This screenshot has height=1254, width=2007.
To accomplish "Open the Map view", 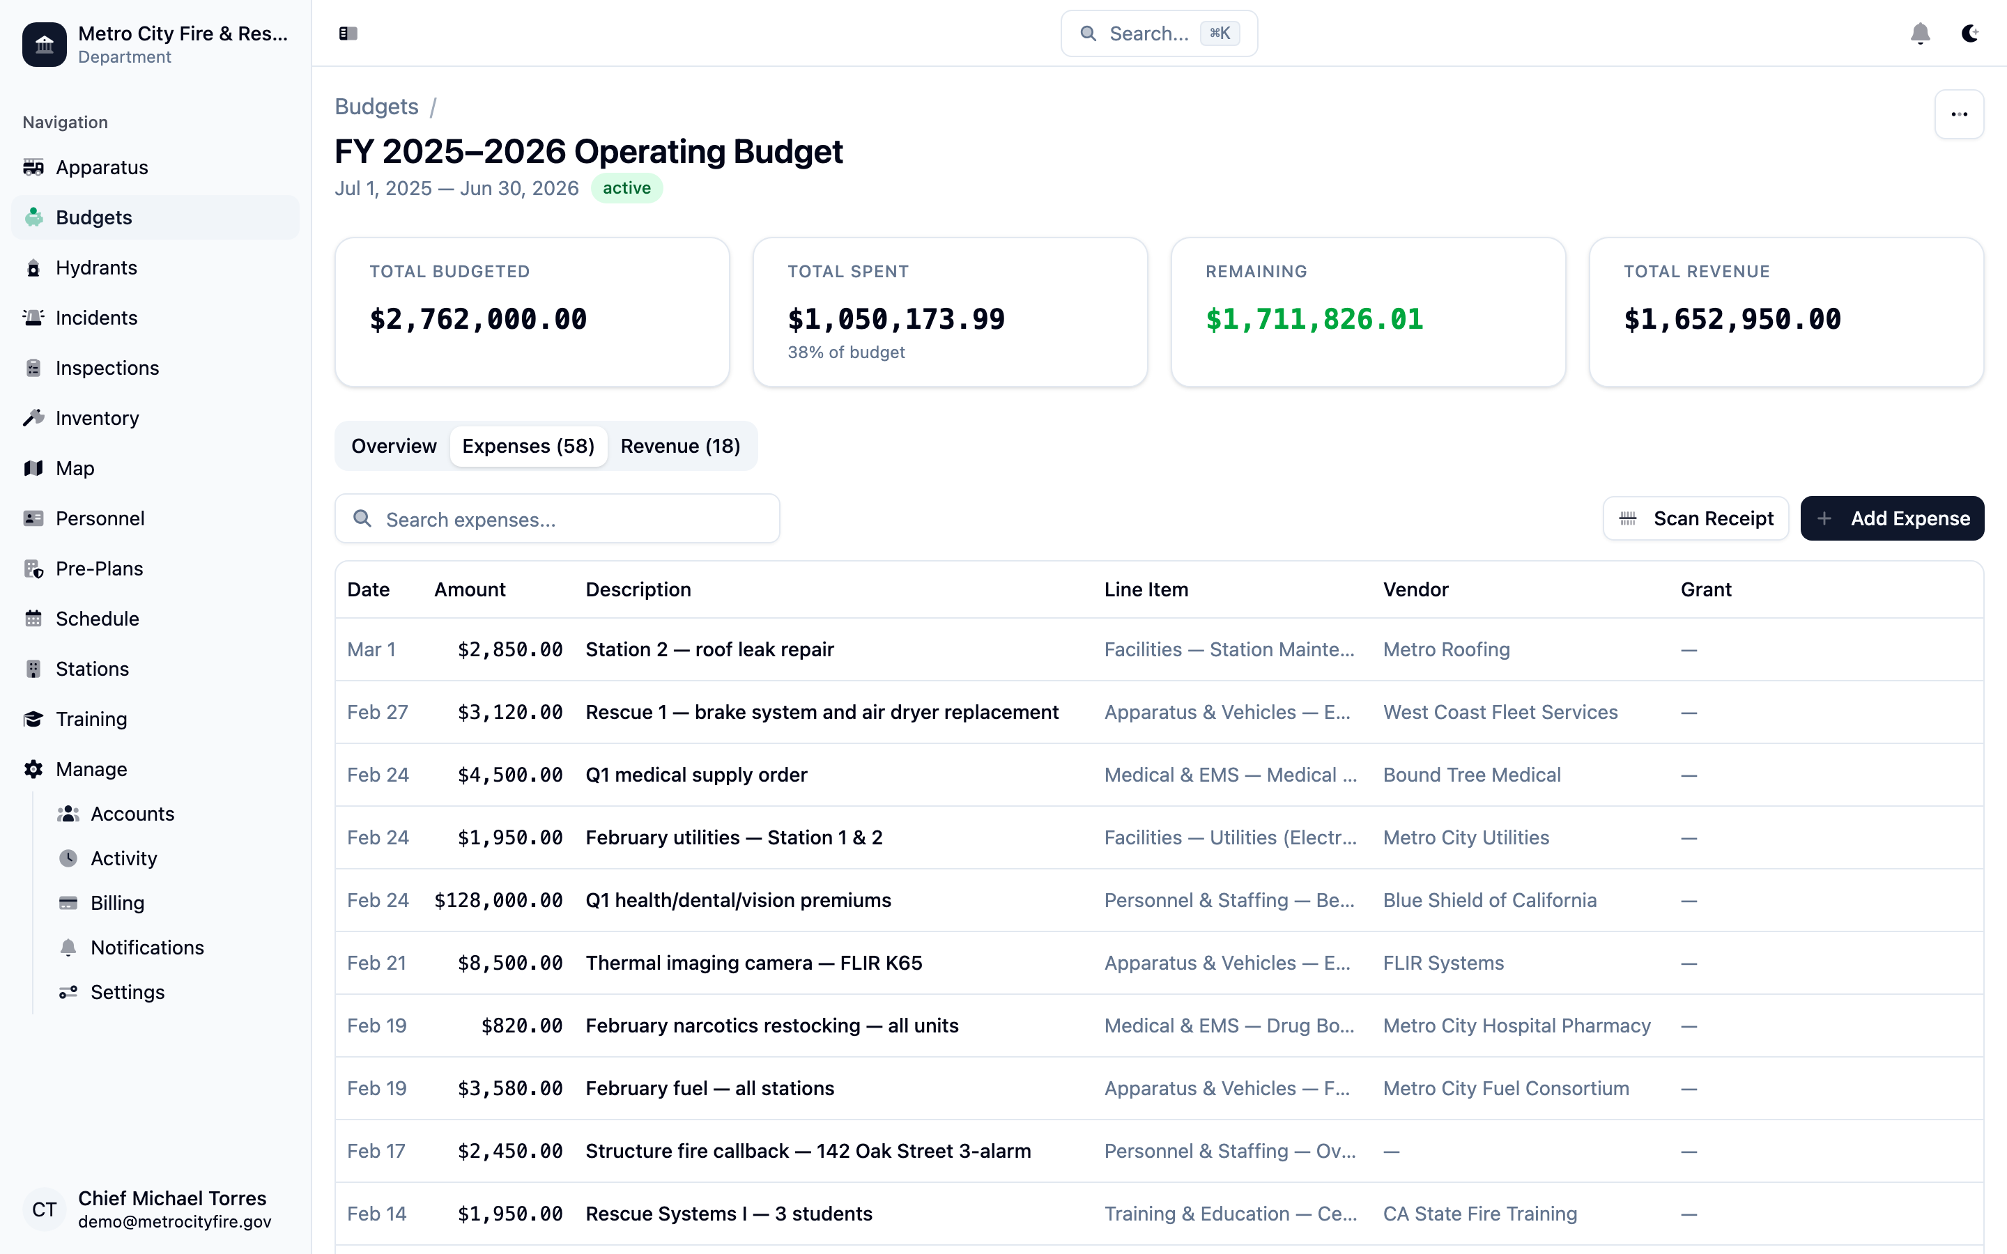I will pyautogui.click(x=74, y=467).
